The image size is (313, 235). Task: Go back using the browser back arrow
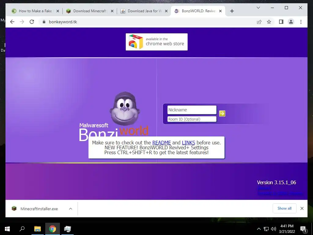[x=12, y=22]
